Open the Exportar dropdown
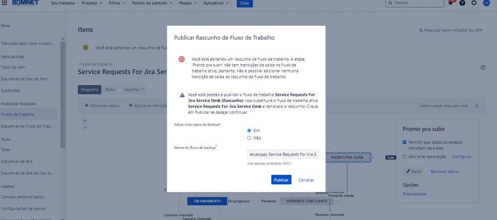This screenshot has width=497, height=220. coord(134,89)
